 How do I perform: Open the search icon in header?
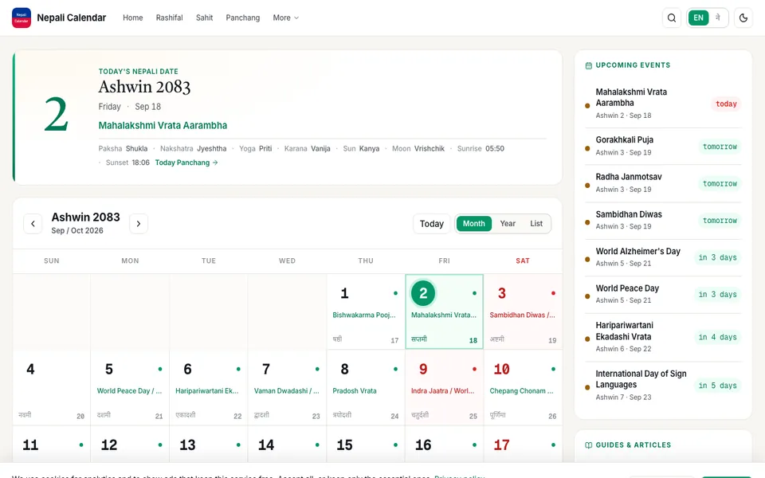click(672, 18)
